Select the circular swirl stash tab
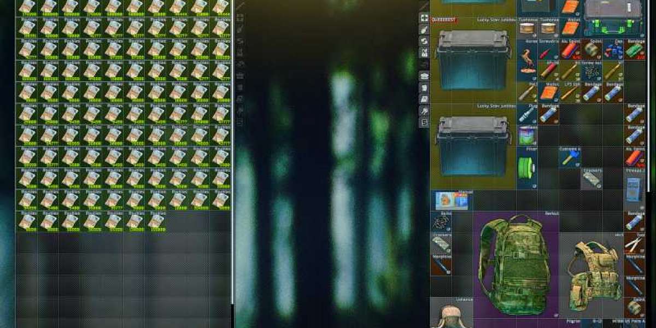656x328 pixels. click(x=424, y=41)
